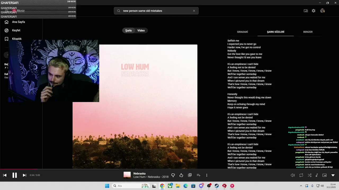
Task: Open Steam from the taskbar
Action: click(x=217, y=186)
